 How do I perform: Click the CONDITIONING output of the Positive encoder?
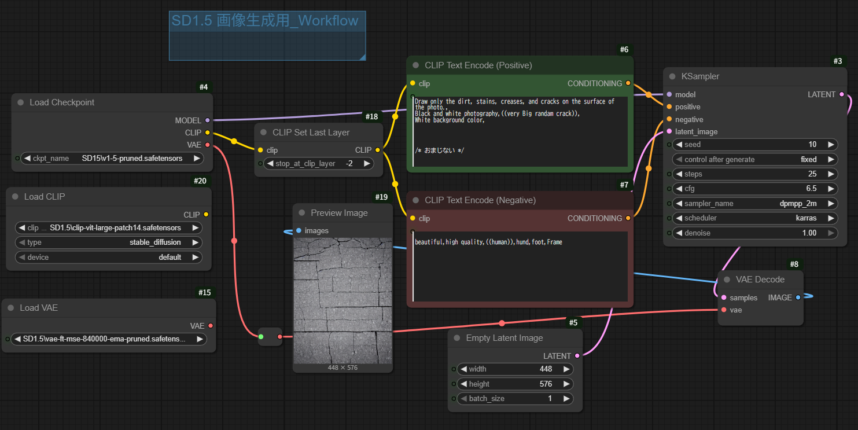[x=628, y=83]
